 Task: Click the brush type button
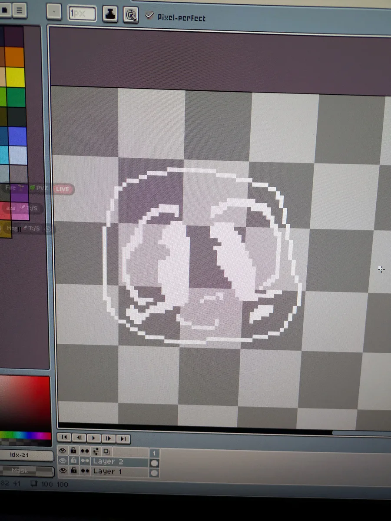click(x=53, y=12)
